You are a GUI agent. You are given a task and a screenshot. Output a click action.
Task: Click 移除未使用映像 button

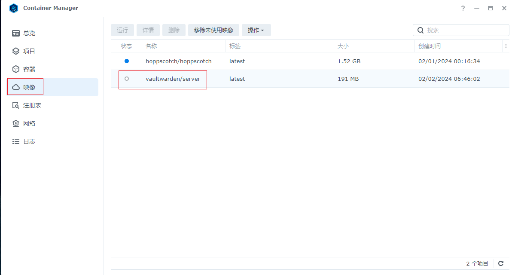(213, 30)
